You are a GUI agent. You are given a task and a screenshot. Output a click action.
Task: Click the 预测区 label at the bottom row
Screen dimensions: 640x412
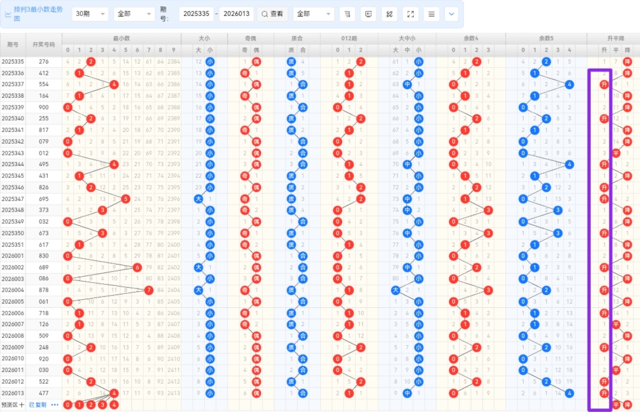pyautogui.click(x=10, y=405)
